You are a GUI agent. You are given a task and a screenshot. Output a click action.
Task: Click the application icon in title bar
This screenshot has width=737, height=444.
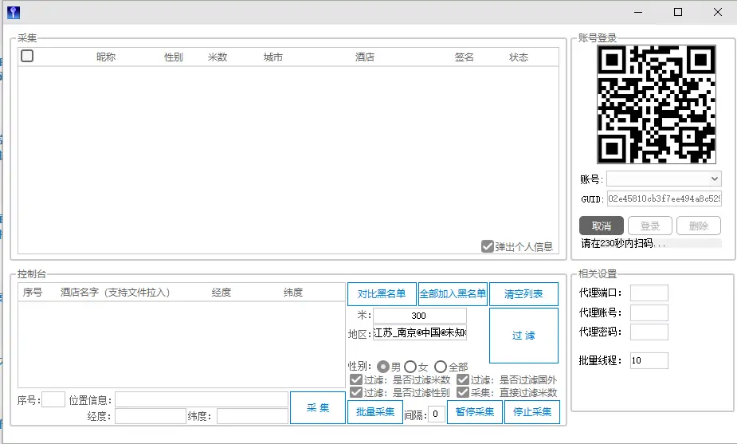(14, 12)
